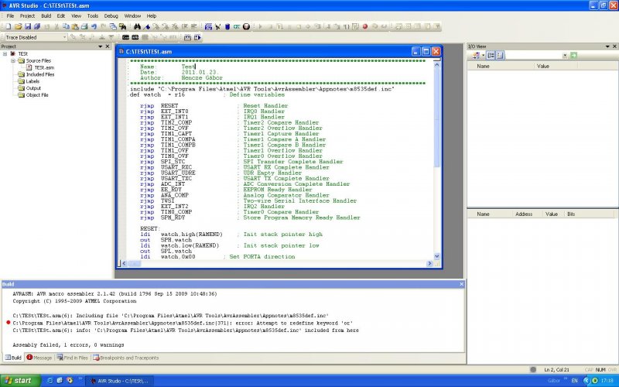Switch to the Find in Files tab
The image size is (619, 387).
coord(72,358)
